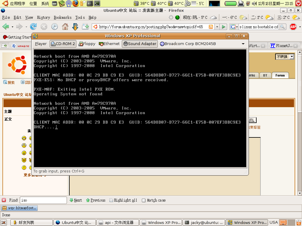Screen dimensions: 302x226
Task: Open the Google search engine selector
Action: click(x=234, y=27)
